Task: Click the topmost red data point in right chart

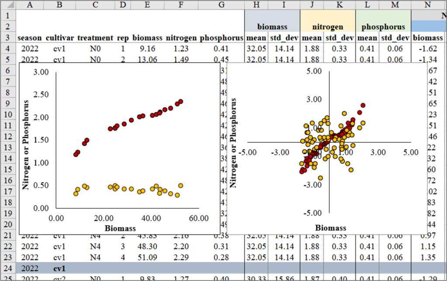Action: [363, 105]
